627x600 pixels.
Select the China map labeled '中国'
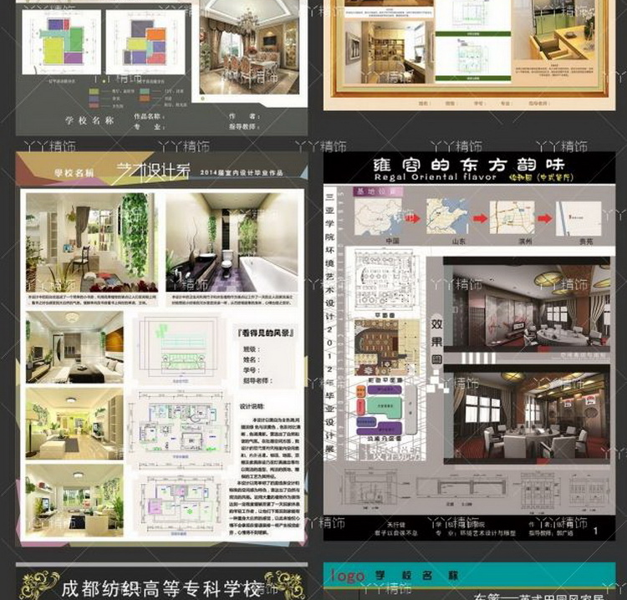(x=379, y=216)
